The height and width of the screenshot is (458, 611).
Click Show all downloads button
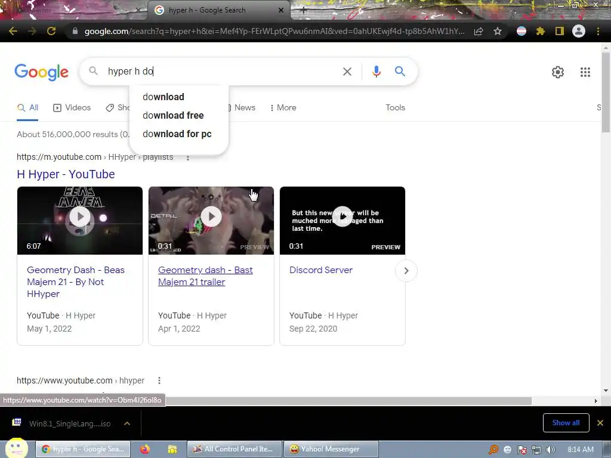coord(566,423)
